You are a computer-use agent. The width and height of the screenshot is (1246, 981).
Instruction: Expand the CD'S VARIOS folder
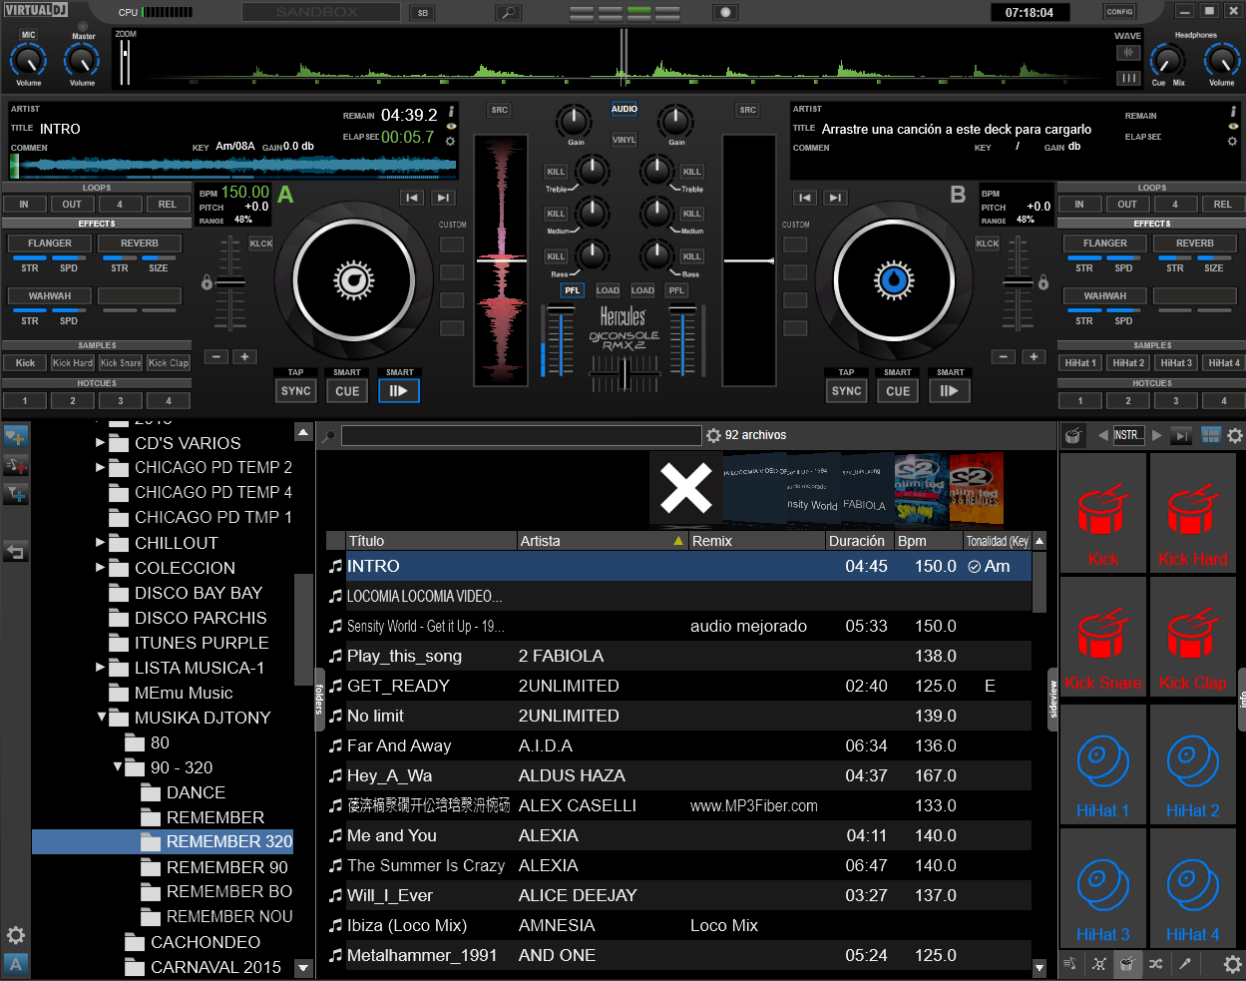100,442
